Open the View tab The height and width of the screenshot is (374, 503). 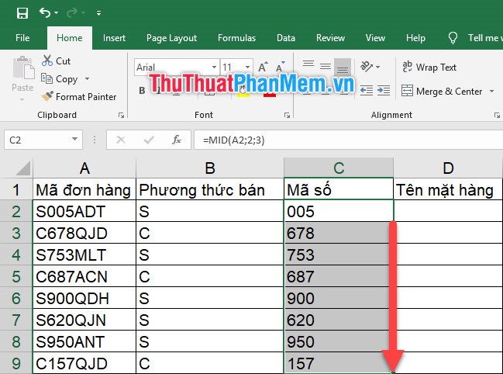[375, 38]
